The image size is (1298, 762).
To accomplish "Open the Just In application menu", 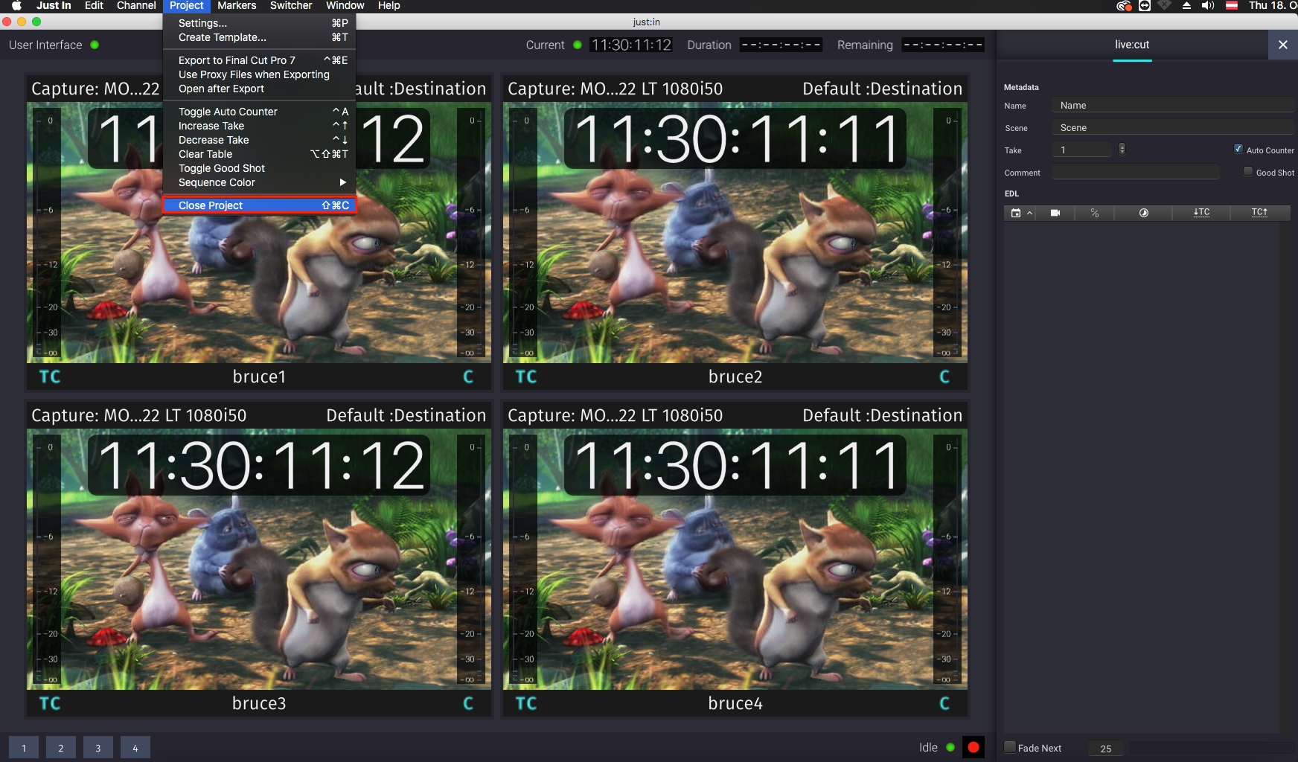I will click(54, 5).
